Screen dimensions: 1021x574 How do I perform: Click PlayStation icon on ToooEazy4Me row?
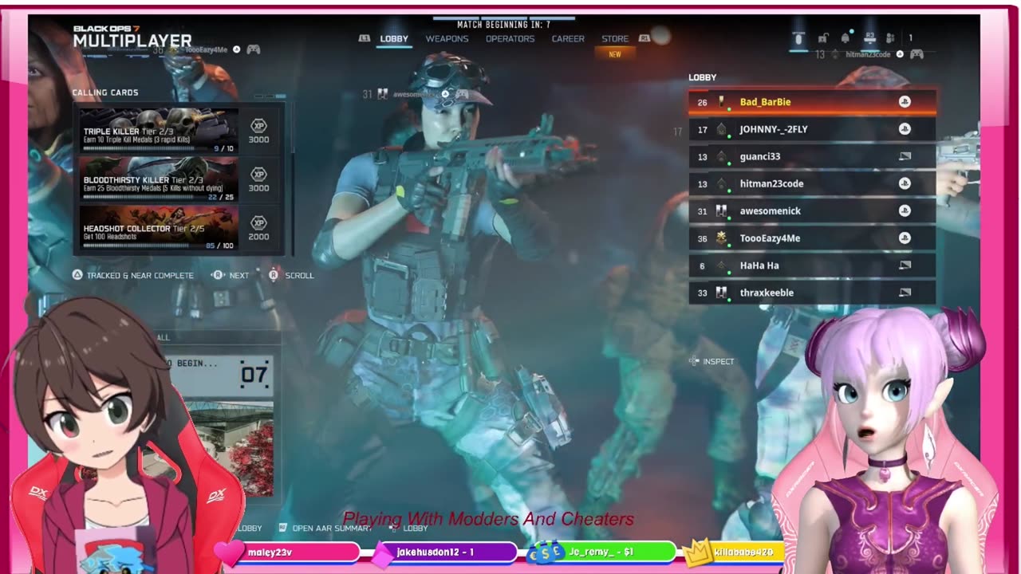pyautogui.click(x=905, y=238)
